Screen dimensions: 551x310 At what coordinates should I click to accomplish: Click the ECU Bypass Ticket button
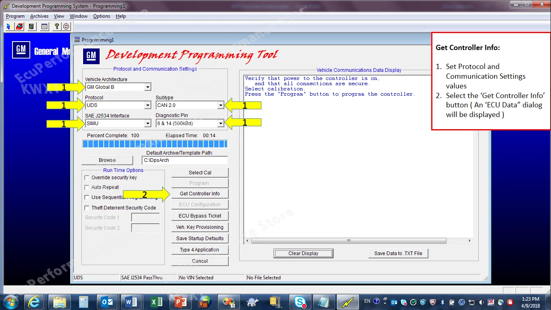200,216
